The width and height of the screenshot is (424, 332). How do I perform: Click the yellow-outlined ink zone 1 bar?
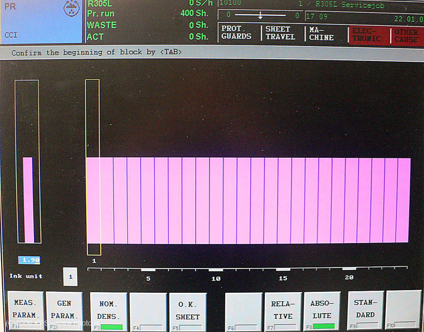pyautogui.click(x=93, y=167)
